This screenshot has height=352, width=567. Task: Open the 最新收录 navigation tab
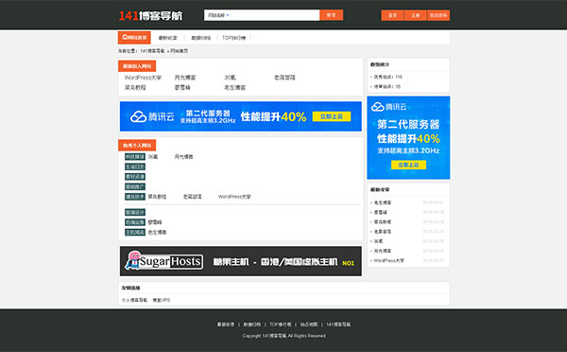[168, 38]
